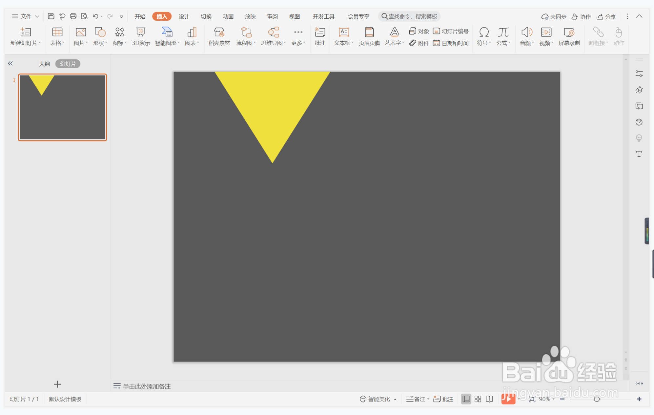Open the 稻壳素材 resource library icon

pyautogui.click(x=219, y=32)
